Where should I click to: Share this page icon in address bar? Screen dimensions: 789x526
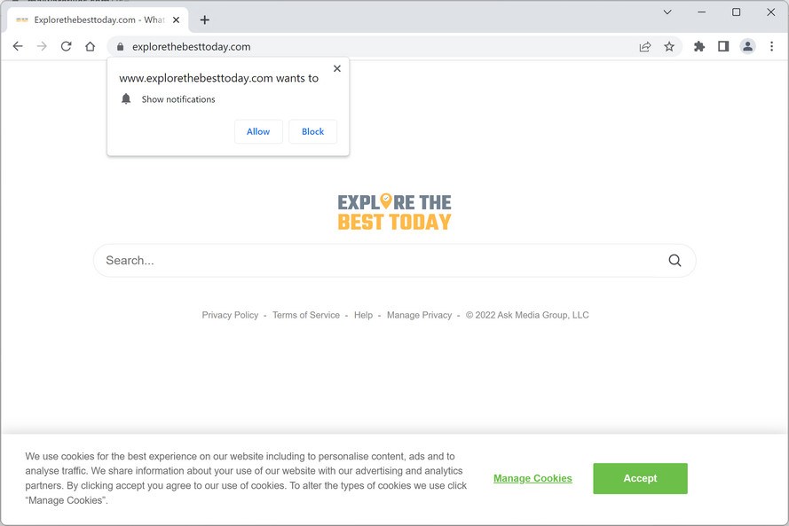coord(645,47)
